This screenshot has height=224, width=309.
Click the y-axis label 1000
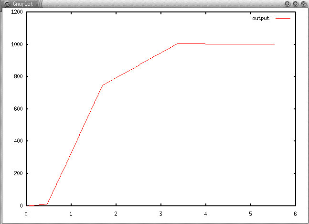17,44
